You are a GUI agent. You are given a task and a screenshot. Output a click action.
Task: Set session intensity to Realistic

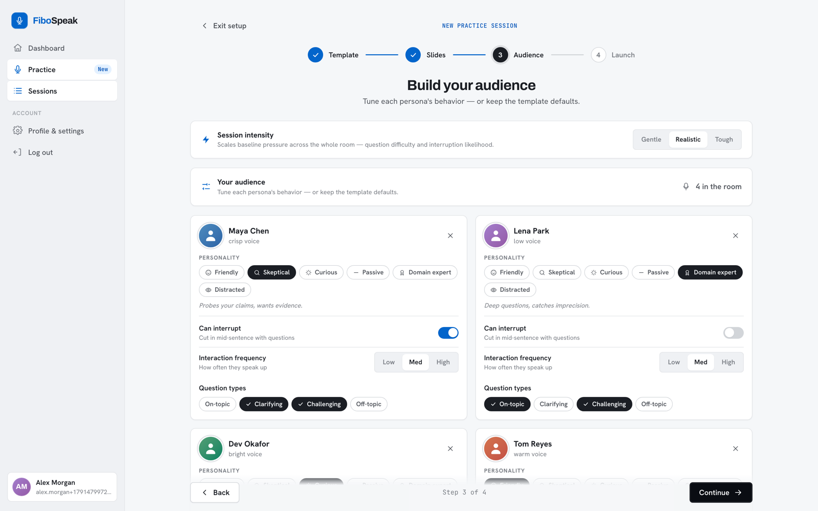688,140
